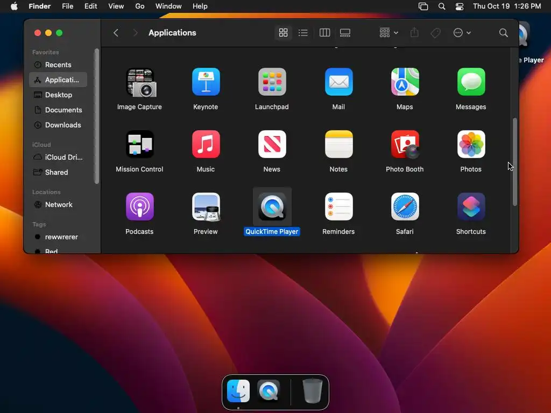Switch to column view
The image size is (551, 413).
tap(324, 33)
